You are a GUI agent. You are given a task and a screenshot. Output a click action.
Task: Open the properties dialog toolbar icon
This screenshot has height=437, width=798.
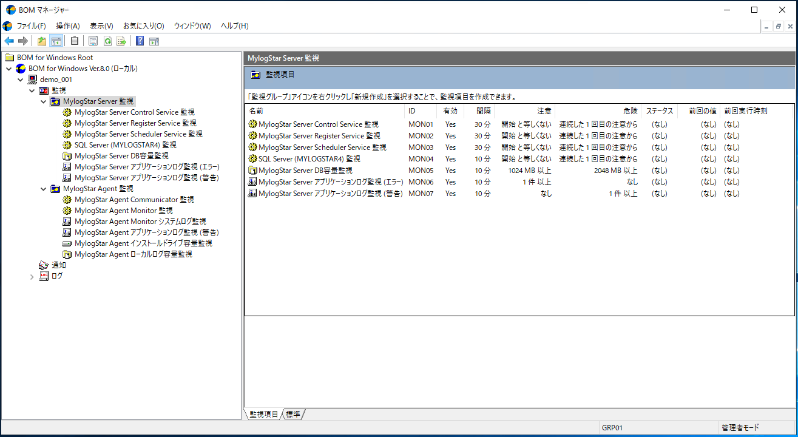click(x=92, y=40)
